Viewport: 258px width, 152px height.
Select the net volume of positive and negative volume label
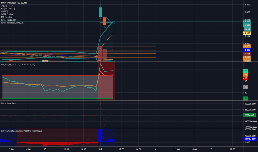point(21,131)
